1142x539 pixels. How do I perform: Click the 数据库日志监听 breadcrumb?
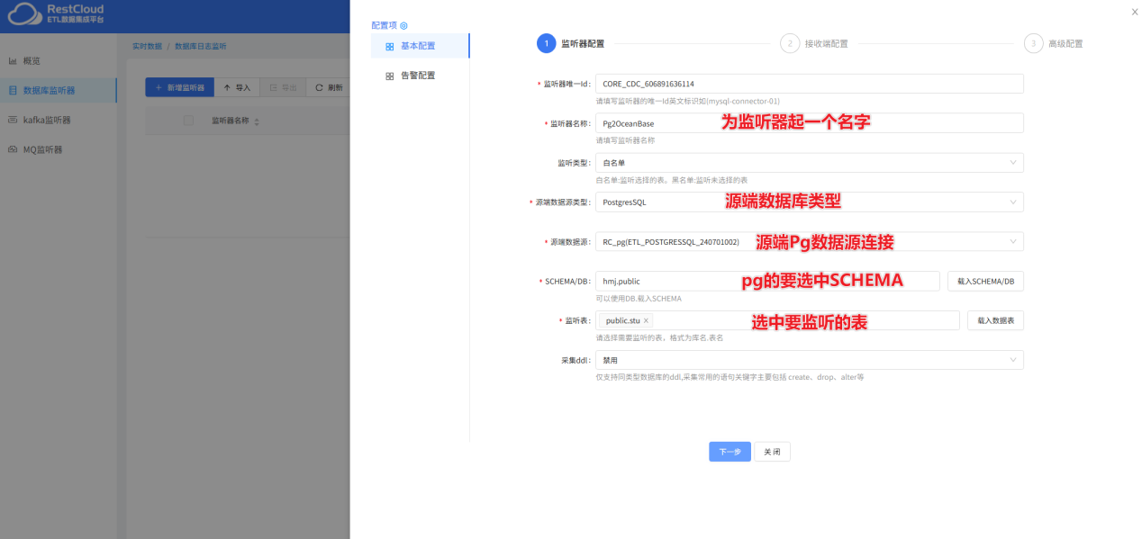tap(200, 46)
